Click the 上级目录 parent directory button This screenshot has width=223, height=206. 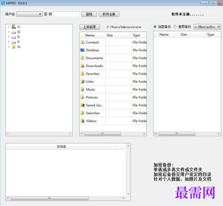tap(90, 27)
